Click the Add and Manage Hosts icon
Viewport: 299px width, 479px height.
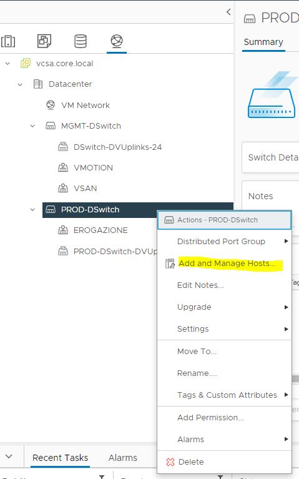tap(170, 264)
